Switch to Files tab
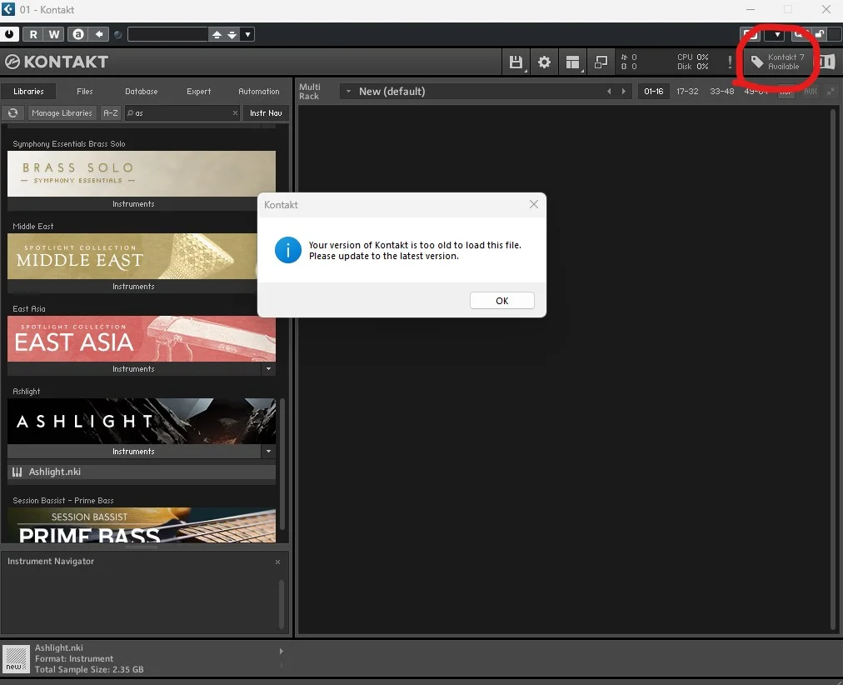Image resolution: width=843 pixels, height=685 pixels. pos(84,92)
